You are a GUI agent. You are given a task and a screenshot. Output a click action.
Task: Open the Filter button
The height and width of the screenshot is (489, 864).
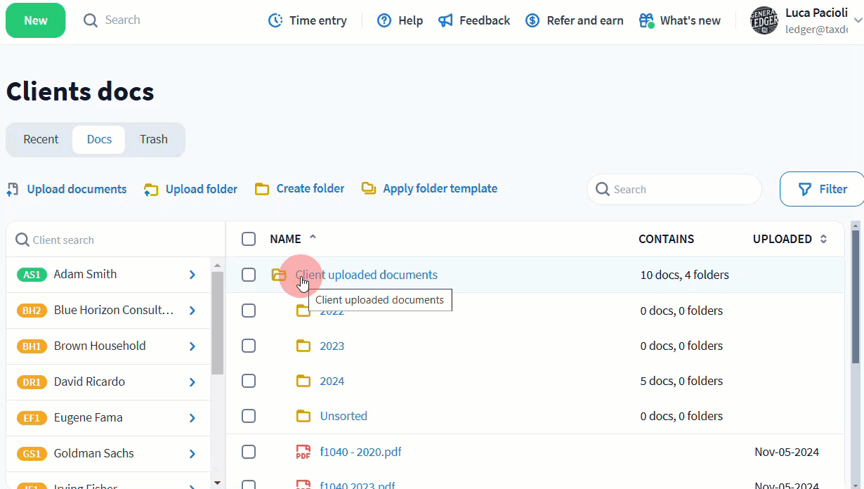823,189
